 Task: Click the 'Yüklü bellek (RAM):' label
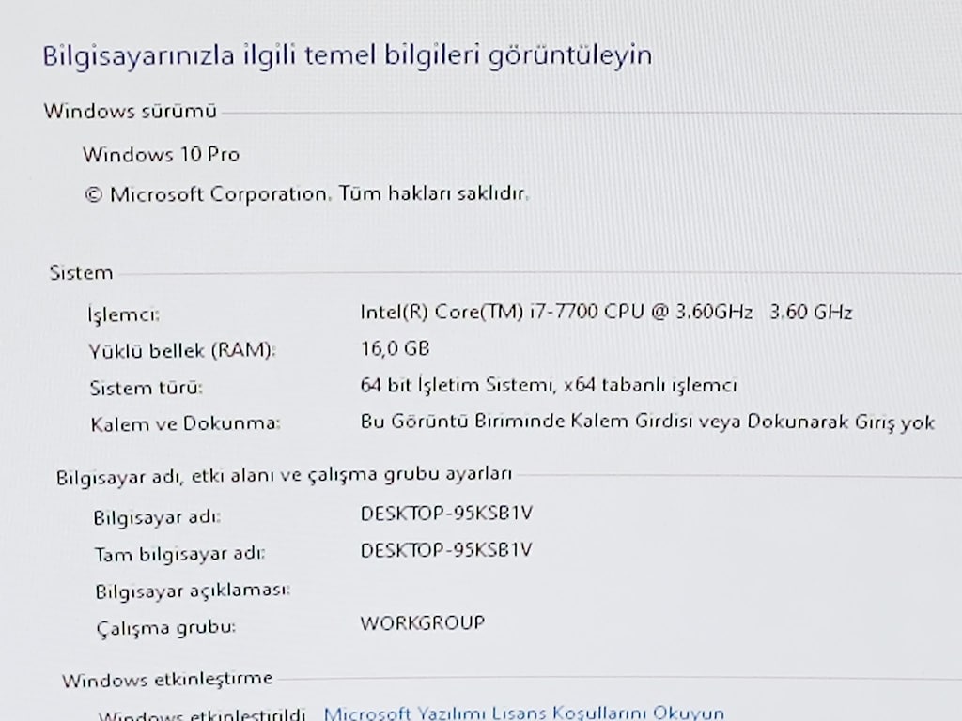click(182, 351)
